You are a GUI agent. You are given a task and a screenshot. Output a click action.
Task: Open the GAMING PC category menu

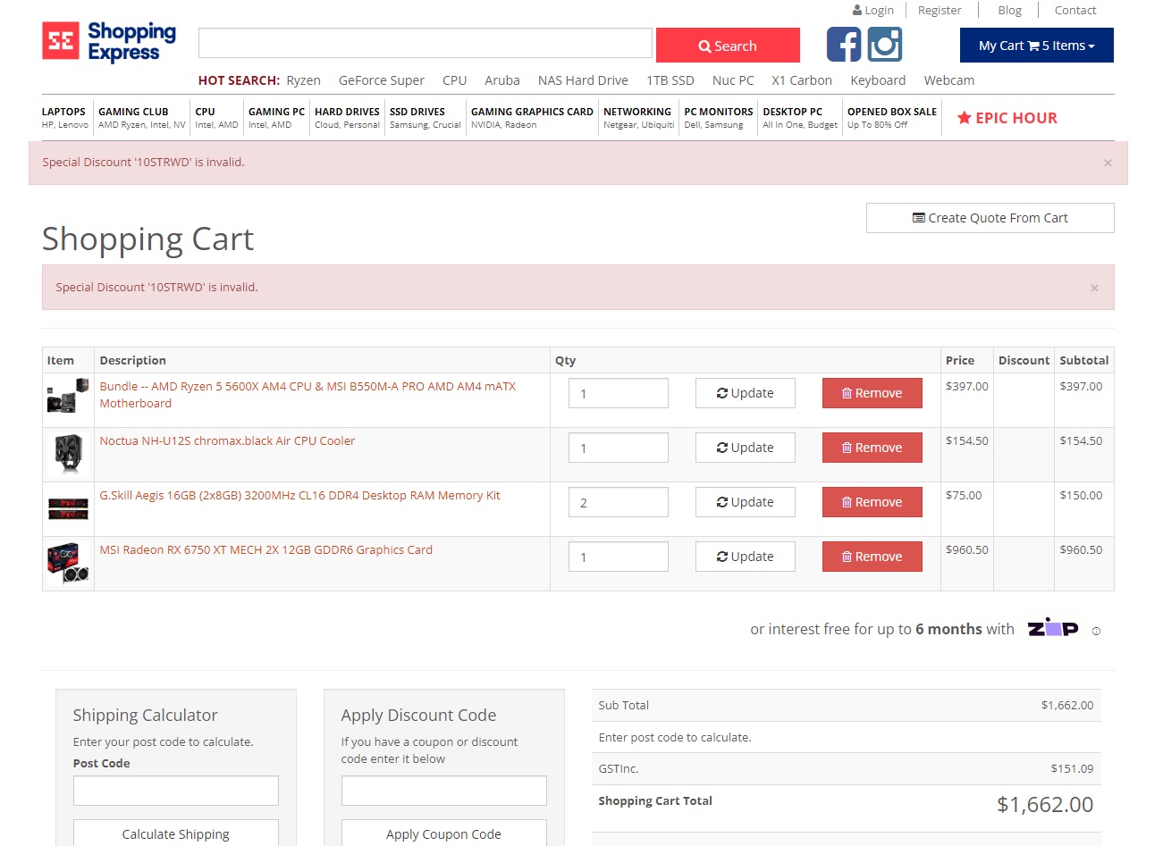coord(276,117)
